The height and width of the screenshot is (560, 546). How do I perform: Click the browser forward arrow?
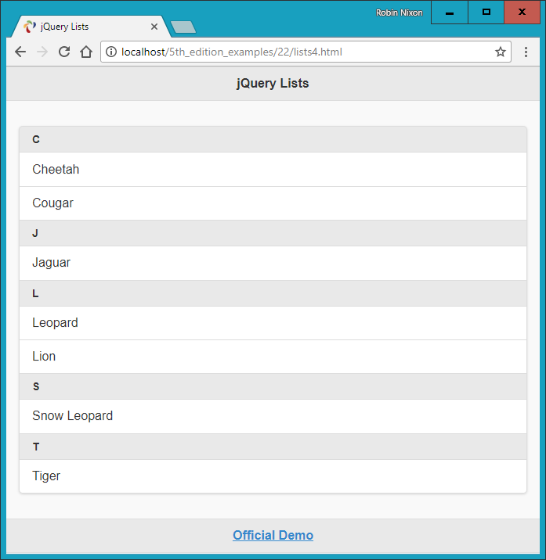coord(42,52)
